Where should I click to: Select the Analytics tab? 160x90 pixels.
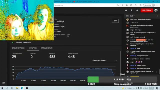pyautogui.click(x=33, y=48)
